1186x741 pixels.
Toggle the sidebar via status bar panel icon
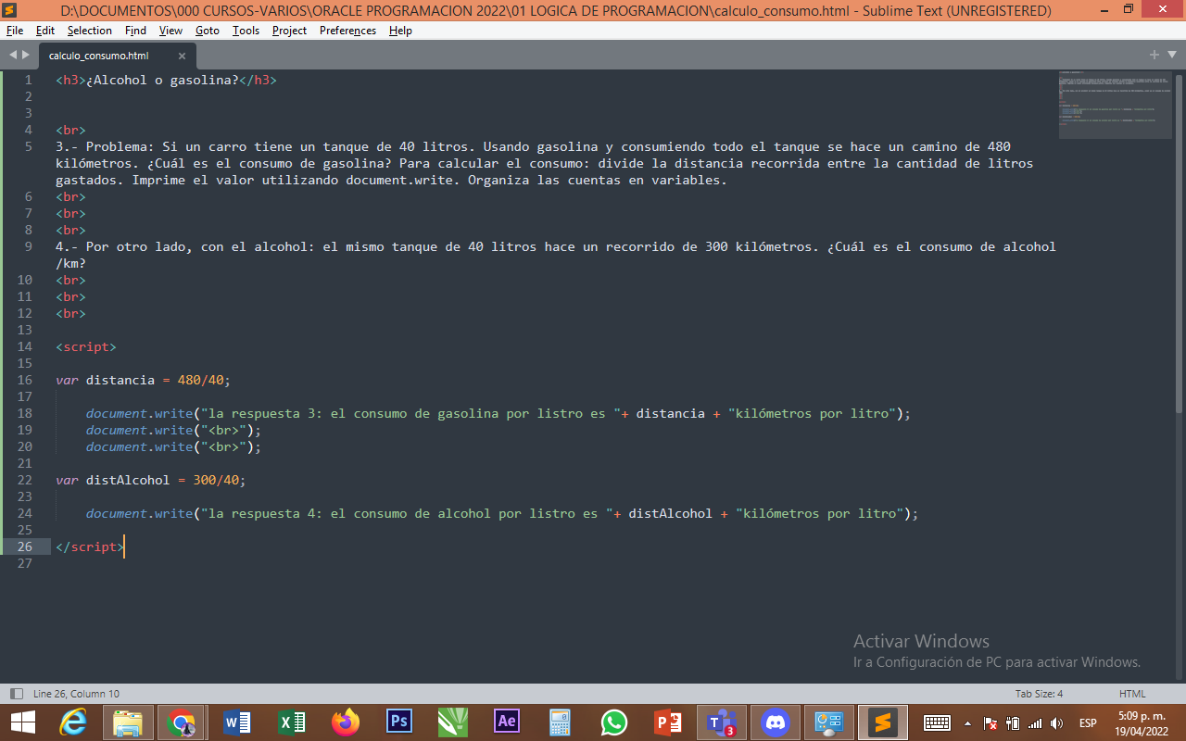pyautogui.click(x=16, y=694)
